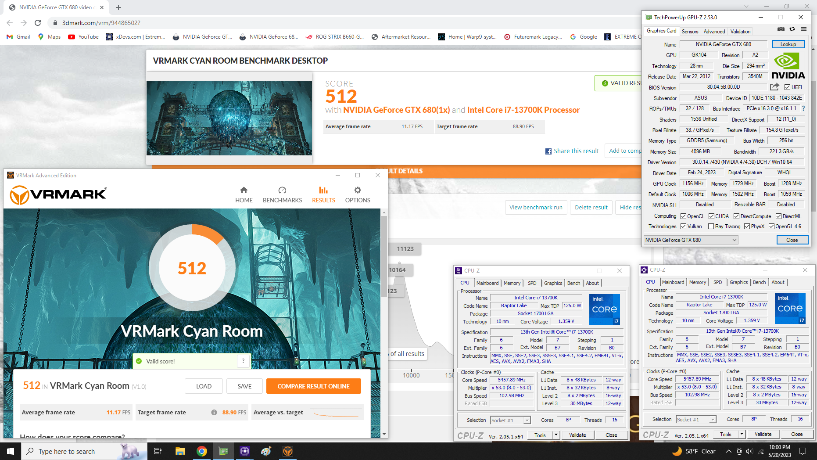Open notification center icon

click(x=803, y=451)
